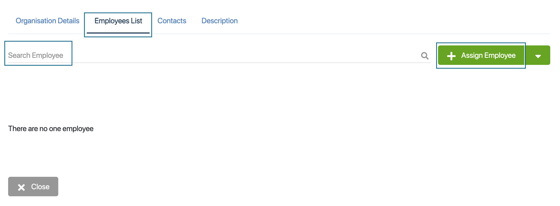Screen dimensions: 560x206
Task: Place the cursor in the Search Employee placeholder text
Action: tap(36, 55)
